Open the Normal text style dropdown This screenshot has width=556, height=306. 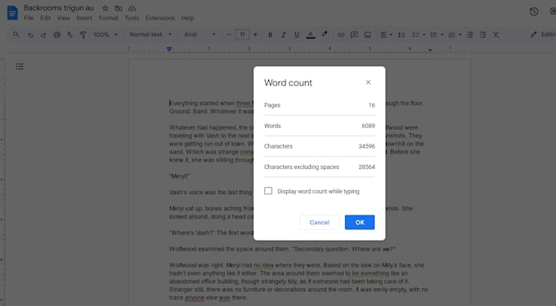(150, 34)
